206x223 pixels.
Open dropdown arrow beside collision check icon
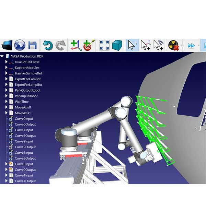(181, 45)
